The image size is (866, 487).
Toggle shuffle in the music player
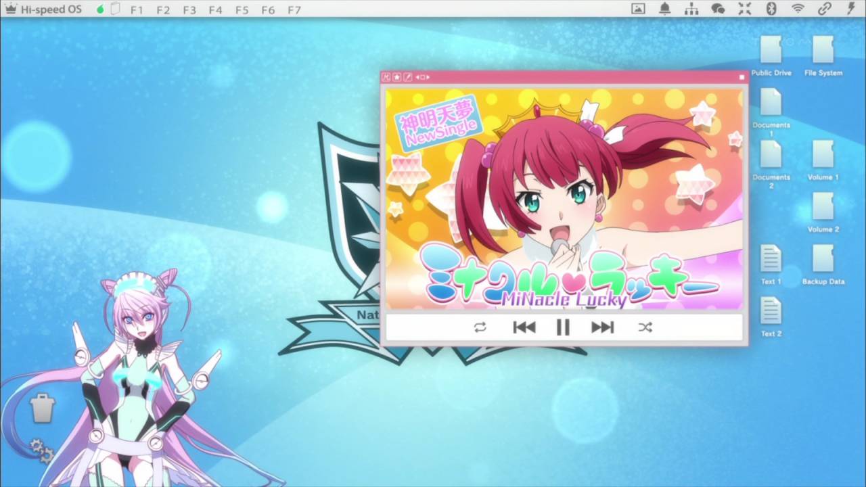tap(645, 327)
